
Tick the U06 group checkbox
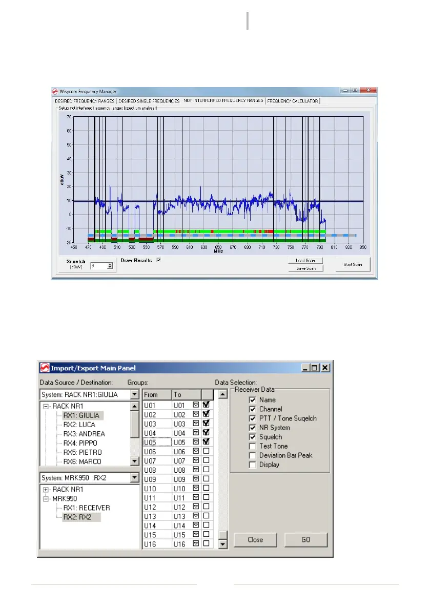[x=206, y=451]
